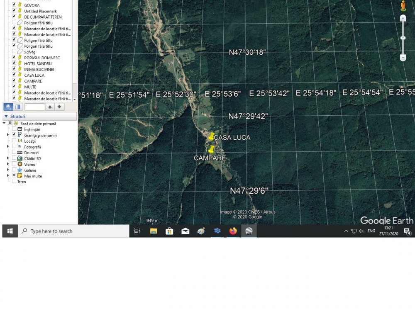415x311 pixels.
Task: Move selected place up with arrow button
Action: point(50,107)
